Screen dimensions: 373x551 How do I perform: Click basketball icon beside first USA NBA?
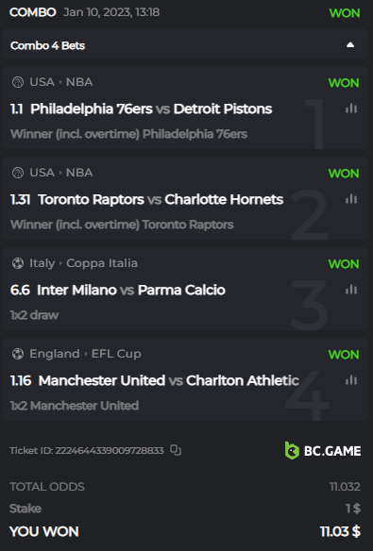pyautogui.click(x=18, y=82)
